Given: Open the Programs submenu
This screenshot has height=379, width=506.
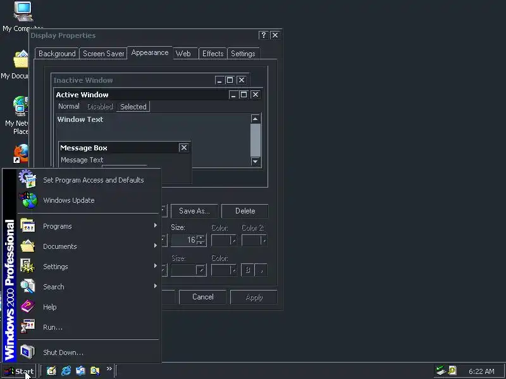Looking at the screenshot, I should [89, 226].
